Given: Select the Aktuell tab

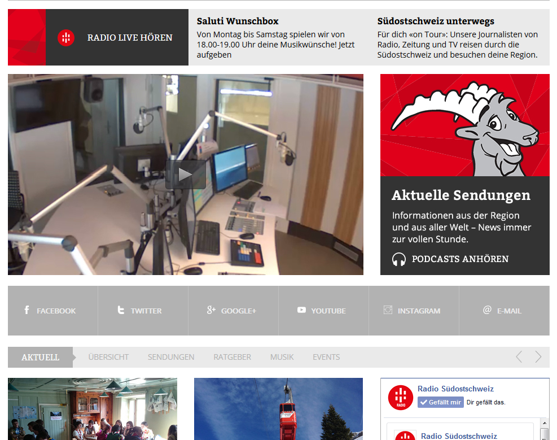Looking at the screenshot, I should (x=40, y=357).
